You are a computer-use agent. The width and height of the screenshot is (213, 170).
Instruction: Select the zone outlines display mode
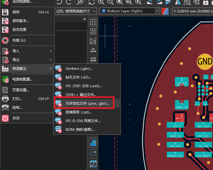click(x=93, y=152)
